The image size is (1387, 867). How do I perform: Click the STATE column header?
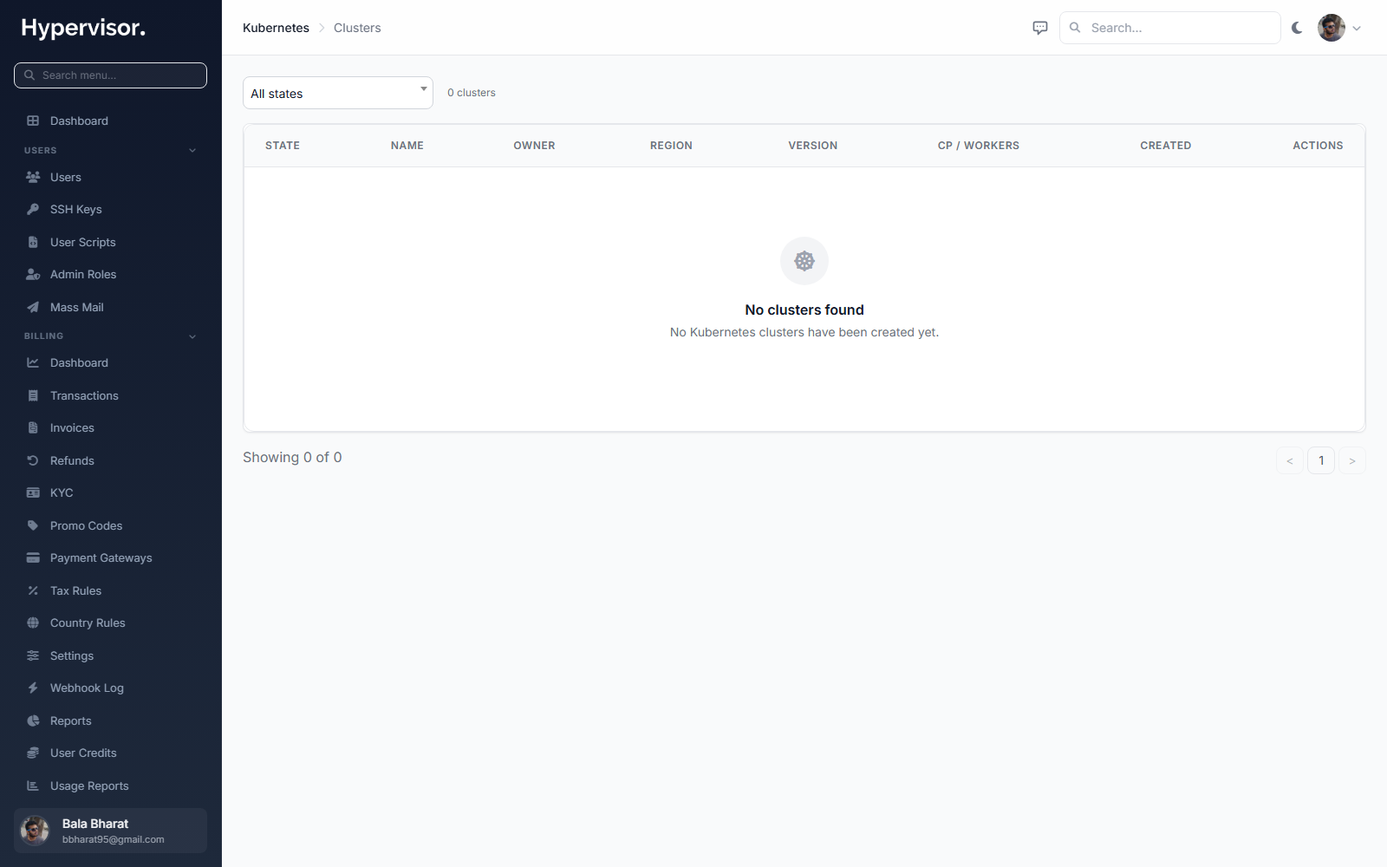[x=283, y=146]
